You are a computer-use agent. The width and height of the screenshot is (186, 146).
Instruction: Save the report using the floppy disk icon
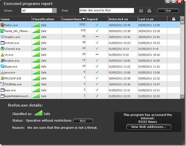click(x=141, y=11)
